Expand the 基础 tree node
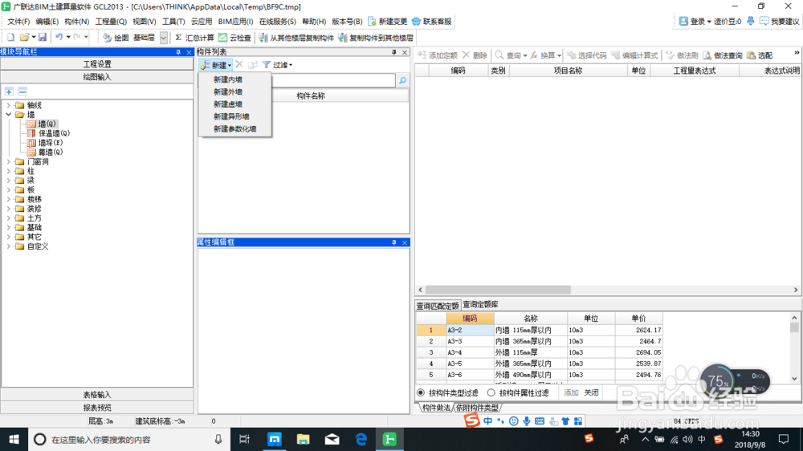The image size is (803, 451). point(8,227)
